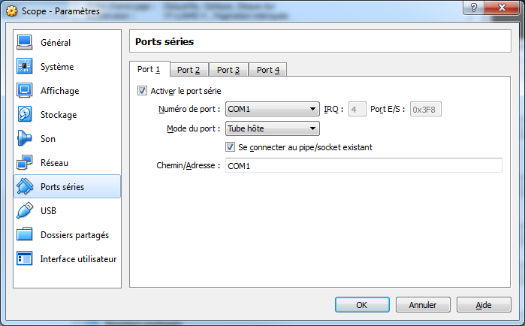Open the Mode du port dropdown

[x=273, y=128]
